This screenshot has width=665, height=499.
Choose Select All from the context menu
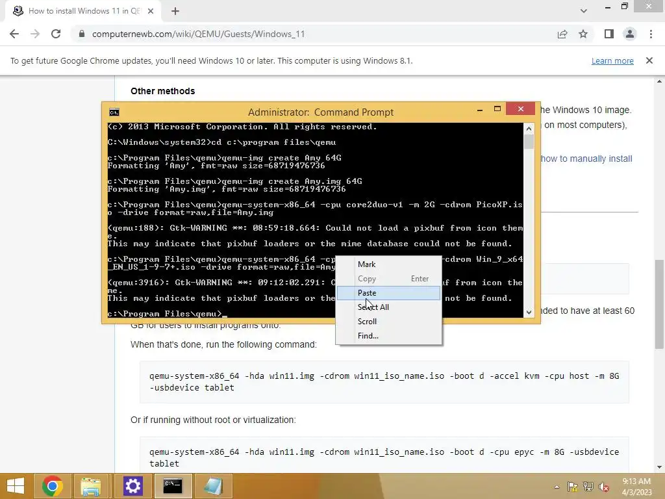coord(388,307)
